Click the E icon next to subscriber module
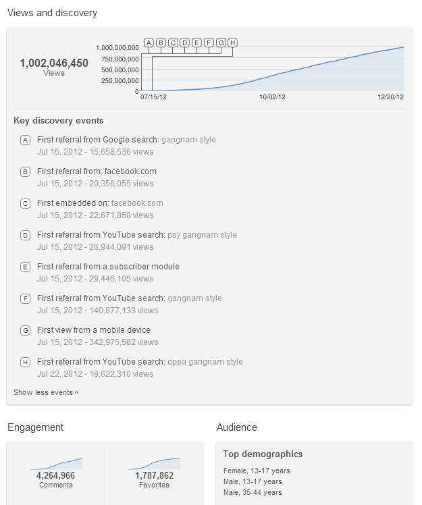Screen dimensions: 422x505 tap(25, 267)
